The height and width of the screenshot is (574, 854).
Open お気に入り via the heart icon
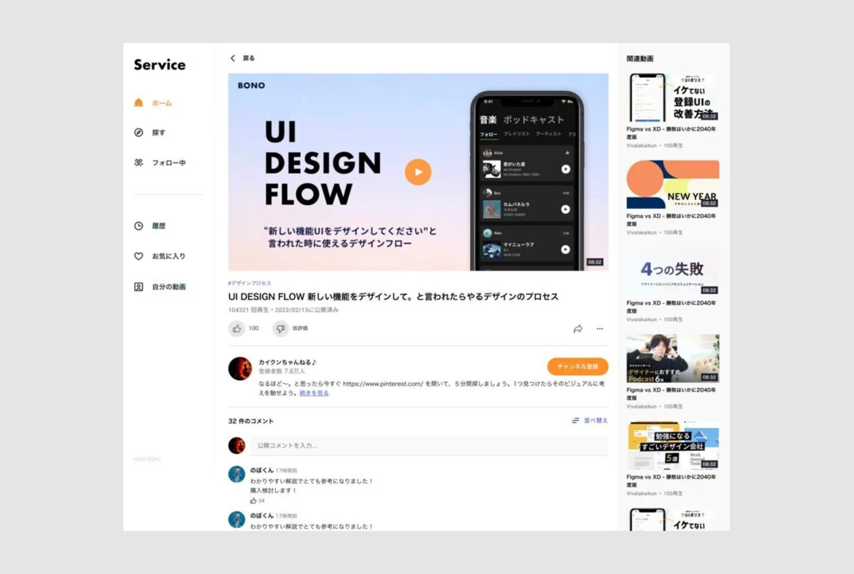click(137, 256)
